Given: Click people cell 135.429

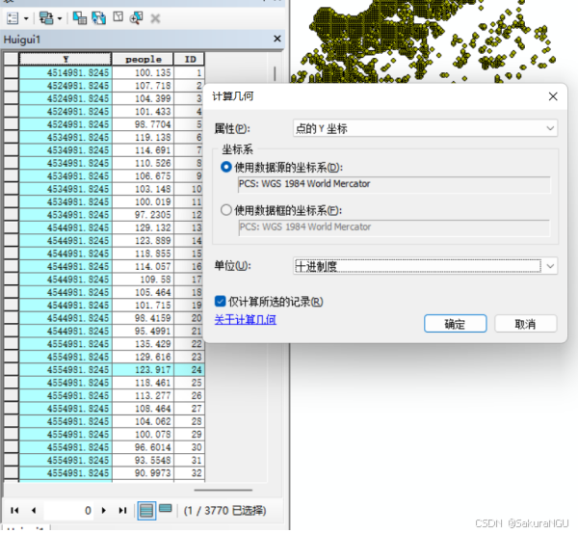Looking at the screenshot, I should (143, 344).
